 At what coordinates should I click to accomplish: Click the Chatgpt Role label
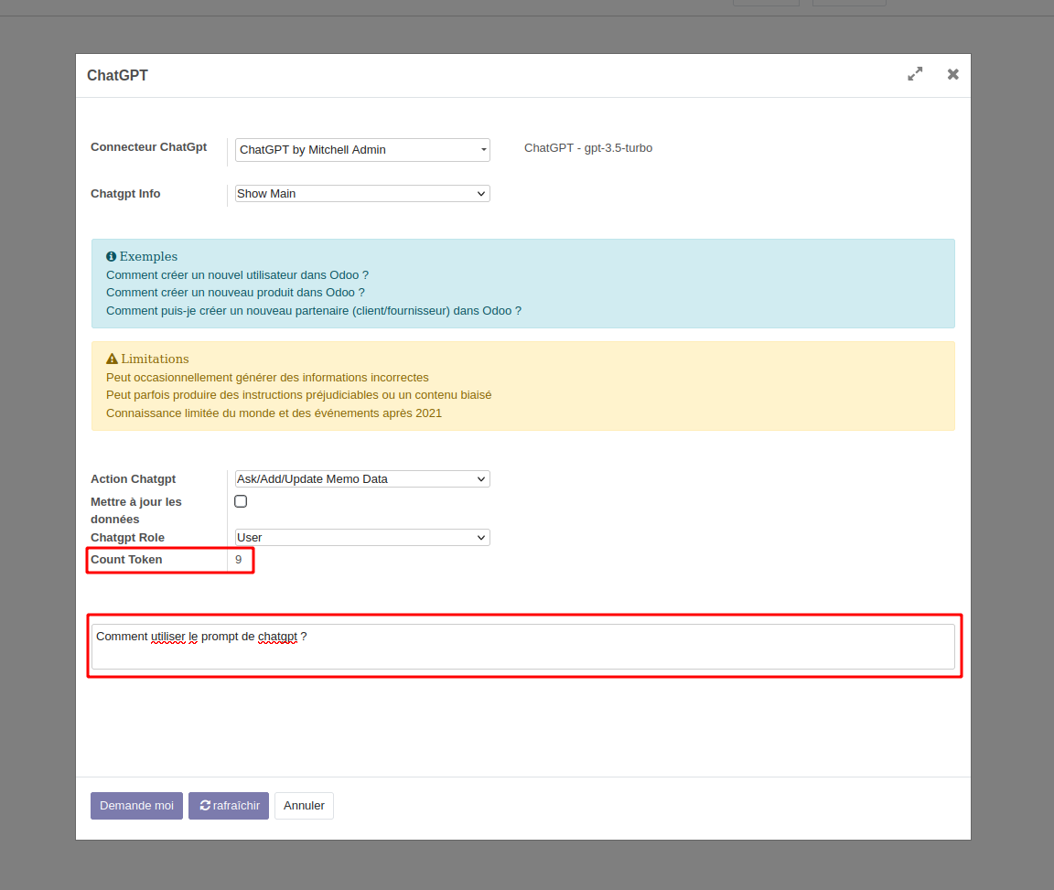pos(128,538)
